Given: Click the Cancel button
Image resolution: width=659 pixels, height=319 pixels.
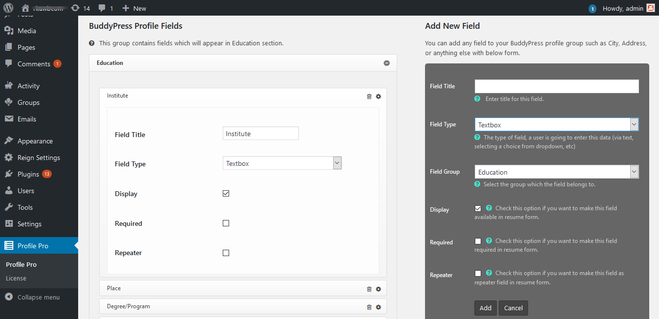Looking at the screenshot, I should pos(513,308).
